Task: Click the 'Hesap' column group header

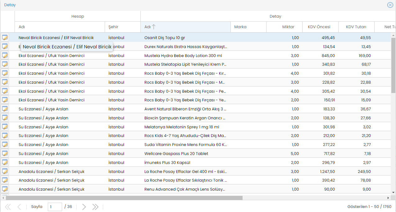Action: tap(78, 16)
